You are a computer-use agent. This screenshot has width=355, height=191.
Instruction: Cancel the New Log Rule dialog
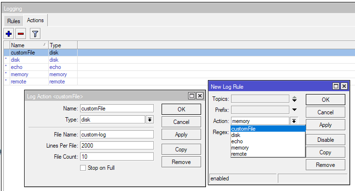pos(326,112)
